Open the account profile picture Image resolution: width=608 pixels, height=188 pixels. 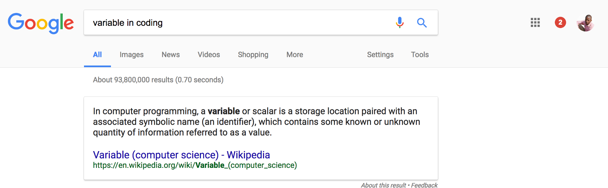[585, 23]
